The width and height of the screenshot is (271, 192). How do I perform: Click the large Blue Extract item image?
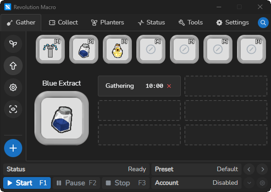click(62, 118)
